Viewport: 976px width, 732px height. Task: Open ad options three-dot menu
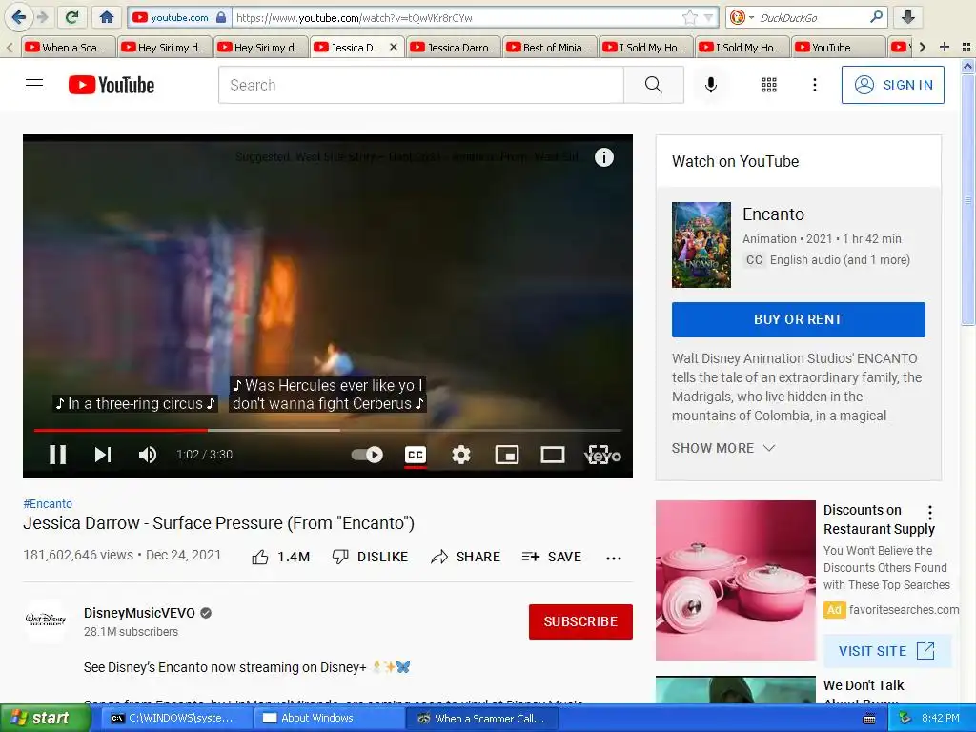(x=930, y=512)
